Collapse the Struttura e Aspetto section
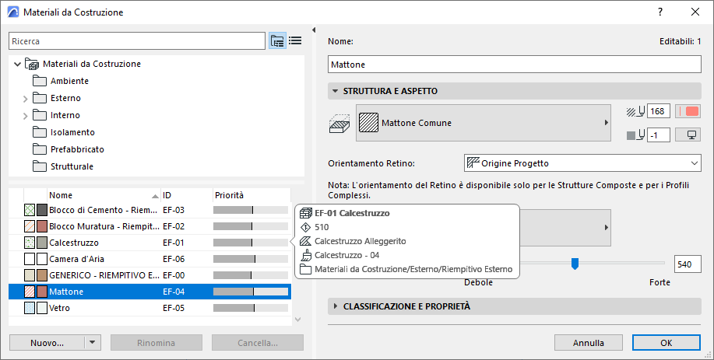Viewport: 714px width, 360px height. click(x=336, y=91)
